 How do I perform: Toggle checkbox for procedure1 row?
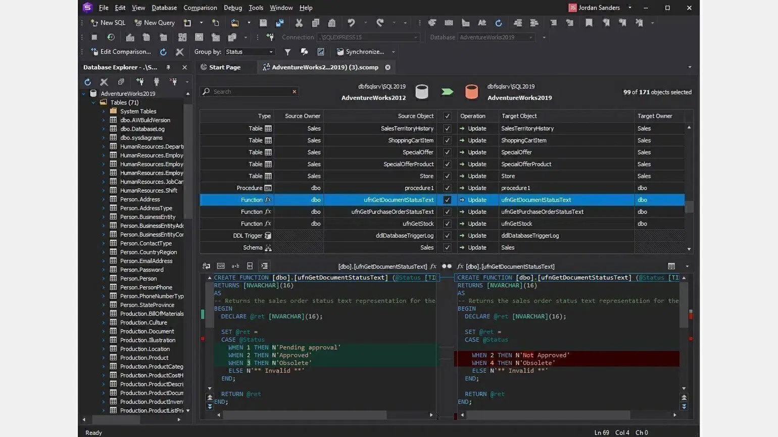pyautogui.click(x=447, y=188)
